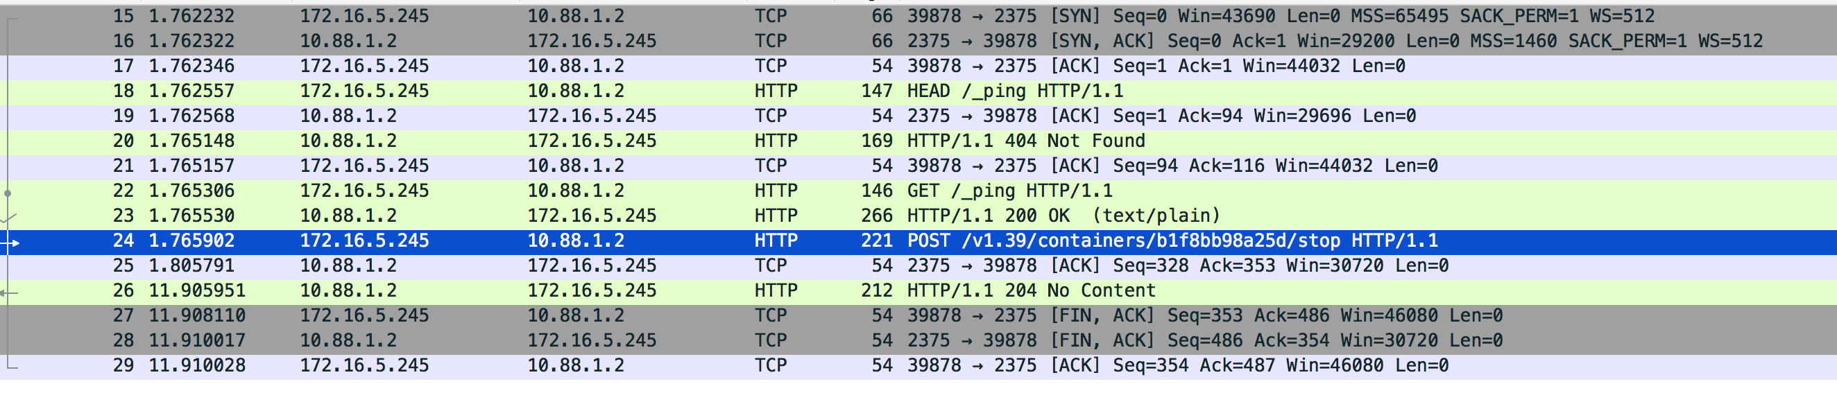This screenshot has width=1837, height=402.
Task: Click the highlighted POST containers stop packet
Action: point(918,241)
